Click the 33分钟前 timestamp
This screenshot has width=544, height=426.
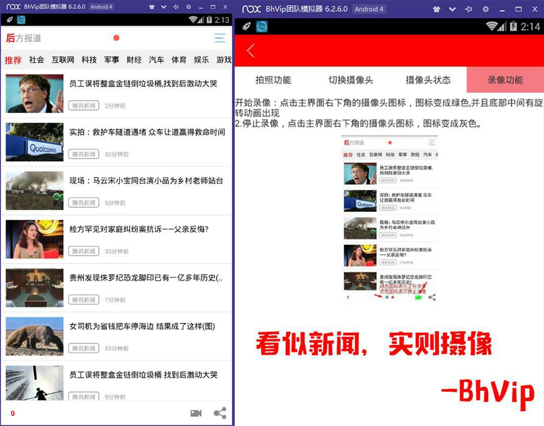tap(116, 252)
